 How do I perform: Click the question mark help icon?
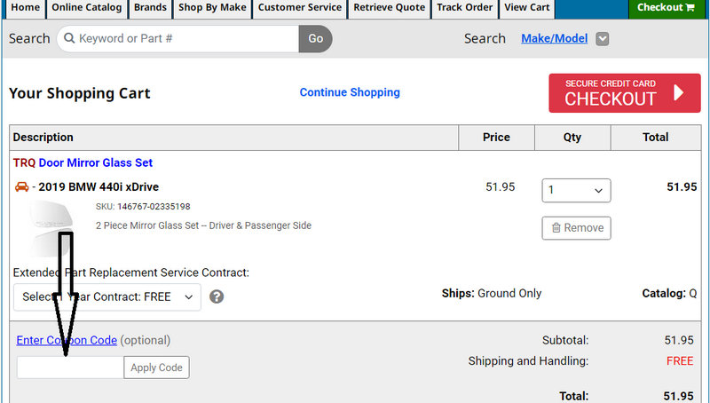tap(217, 296)
